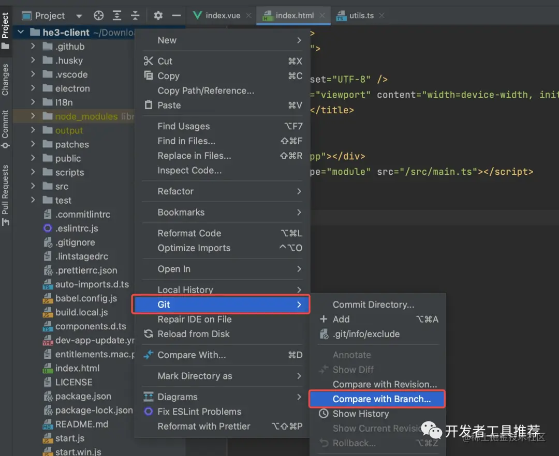
Task: Open the Project view dropdown
Action: pyautogui.click(x=79, y=16)
